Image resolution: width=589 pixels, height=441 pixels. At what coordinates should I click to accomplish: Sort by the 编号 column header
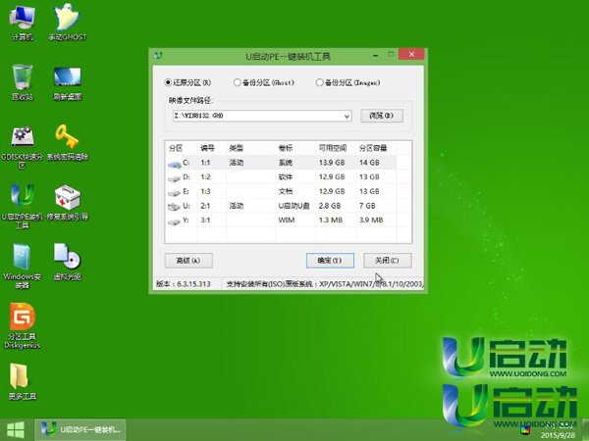tap(207, 148)
